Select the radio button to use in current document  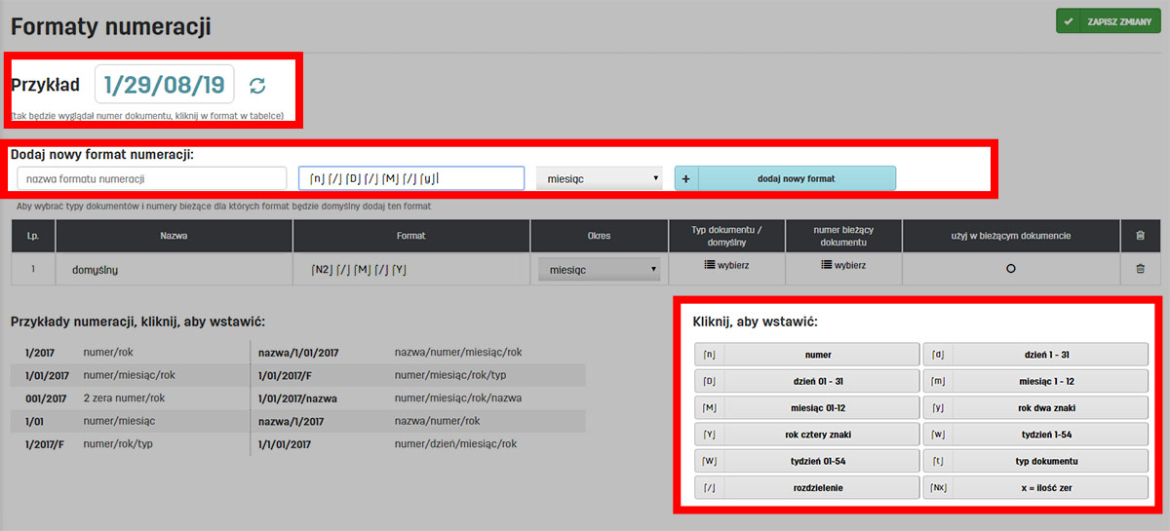point(1010,268)
